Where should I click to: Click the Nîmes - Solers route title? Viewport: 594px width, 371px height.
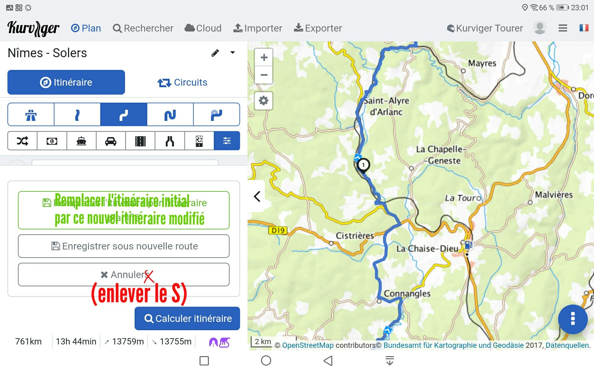47,53
